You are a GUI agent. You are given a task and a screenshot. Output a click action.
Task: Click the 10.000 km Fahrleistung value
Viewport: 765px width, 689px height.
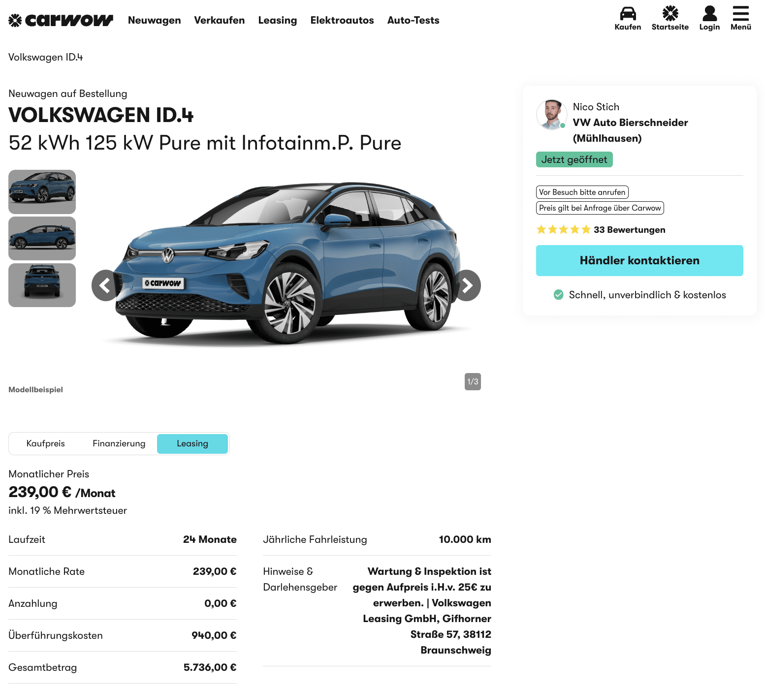point(465,539)
